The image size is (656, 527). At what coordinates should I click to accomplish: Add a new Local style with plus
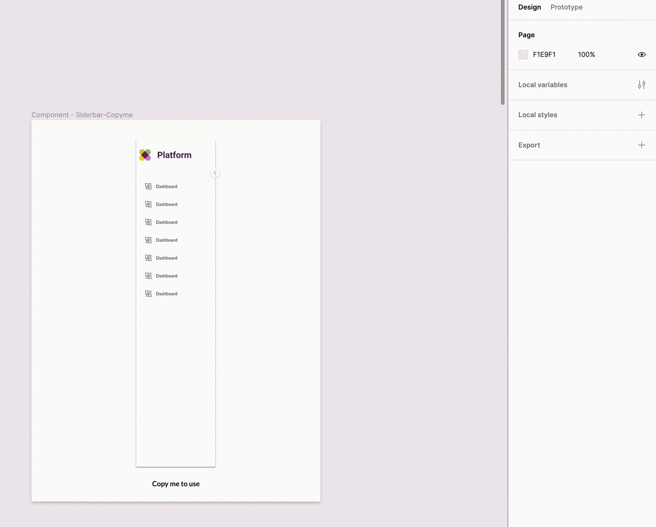641,115
